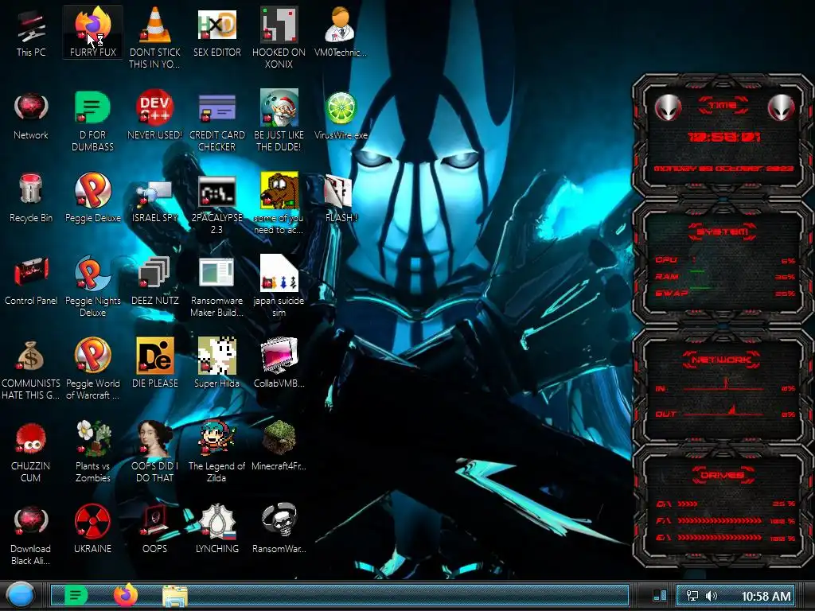Click the DRIVES widget header
Screen dimensions: 815x611
723,475
